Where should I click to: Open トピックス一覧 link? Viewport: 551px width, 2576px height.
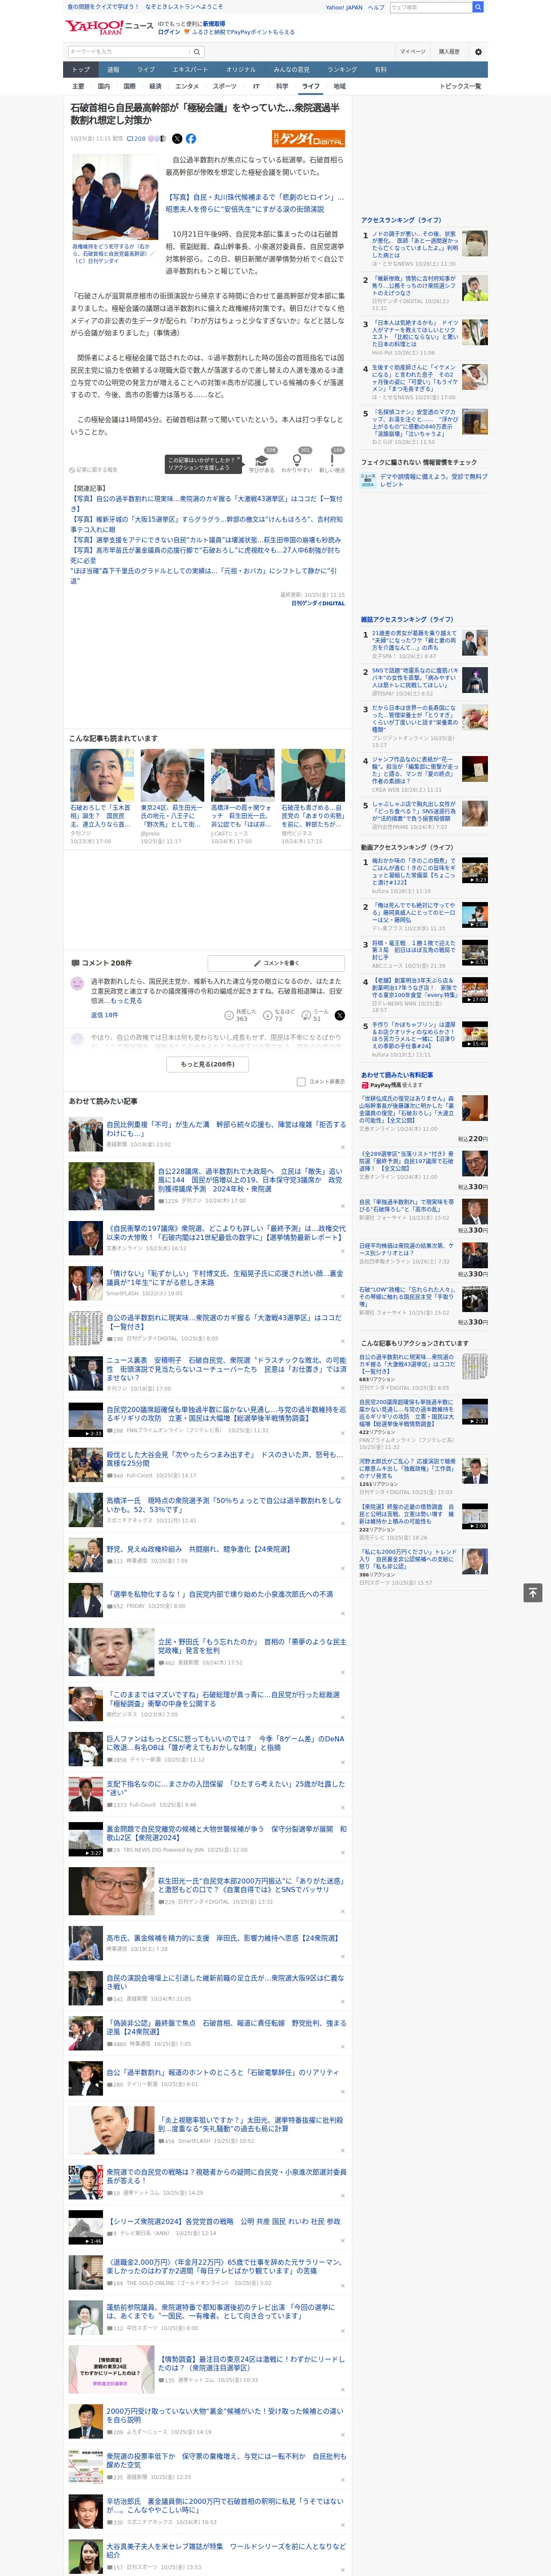(x=460, y=86)
